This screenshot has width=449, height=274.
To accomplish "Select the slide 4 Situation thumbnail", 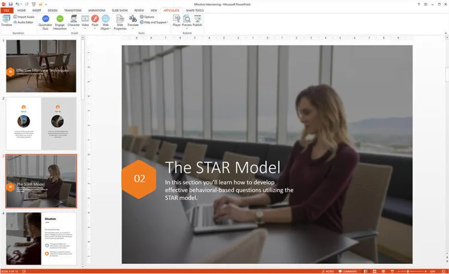I will point(41,238).
